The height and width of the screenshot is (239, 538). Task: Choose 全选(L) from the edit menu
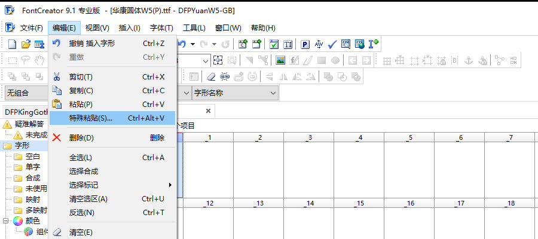click(x=112, y=158)
